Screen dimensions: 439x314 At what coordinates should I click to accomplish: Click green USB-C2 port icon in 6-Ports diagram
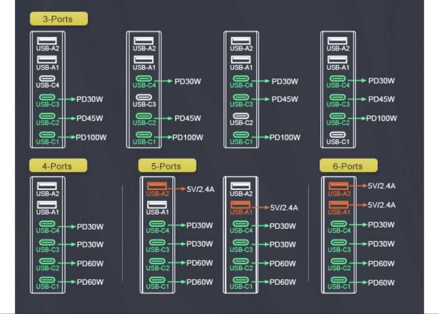[x=339, y=262]
